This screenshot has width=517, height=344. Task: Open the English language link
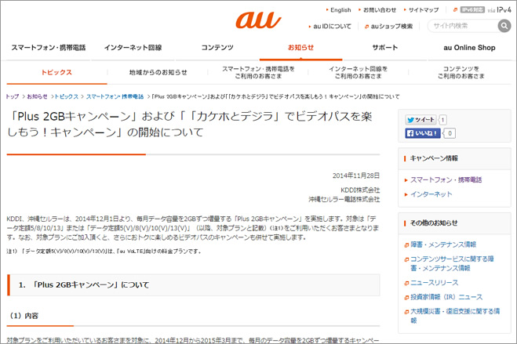point(340,10)
